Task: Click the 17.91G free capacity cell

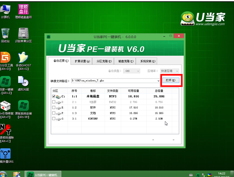Action: point(133,108)
